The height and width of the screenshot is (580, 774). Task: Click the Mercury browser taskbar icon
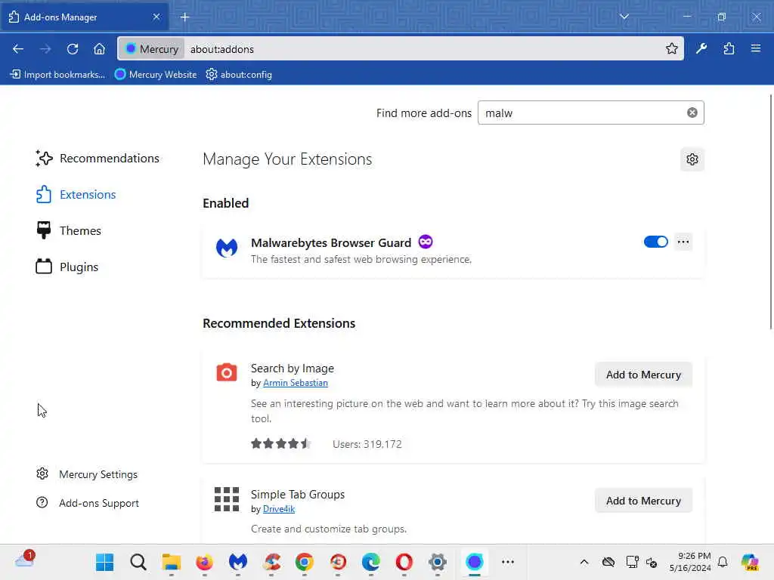pos(475,562)
